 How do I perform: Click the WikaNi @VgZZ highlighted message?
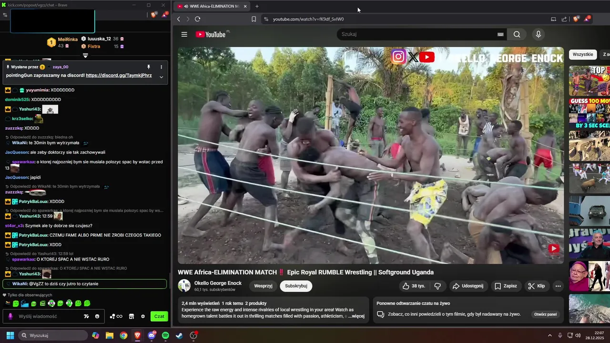pos(84,284)
